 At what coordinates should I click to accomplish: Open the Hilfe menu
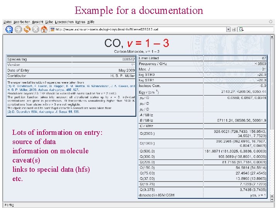click(x=91, y=22)
